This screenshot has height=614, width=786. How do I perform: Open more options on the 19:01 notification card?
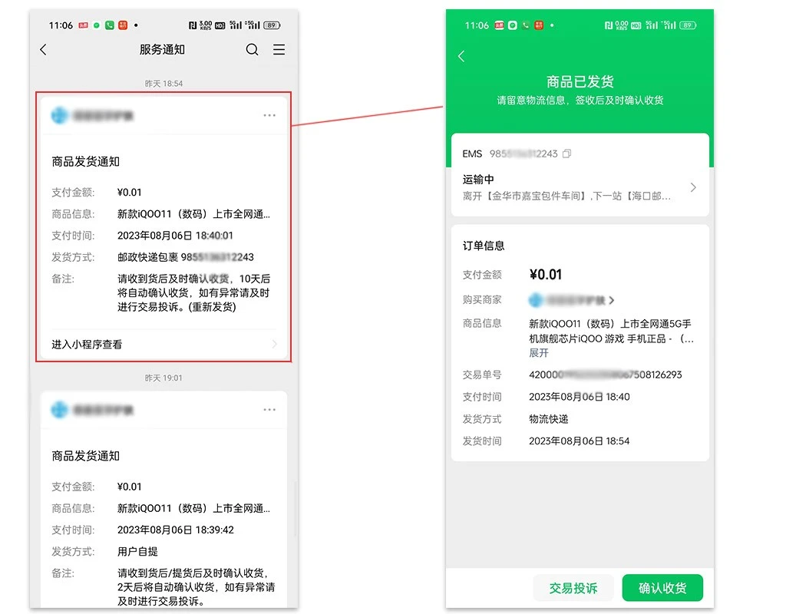269,410
